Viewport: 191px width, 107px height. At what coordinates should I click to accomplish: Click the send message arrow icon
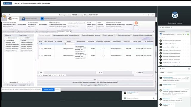tap(154, 98)
